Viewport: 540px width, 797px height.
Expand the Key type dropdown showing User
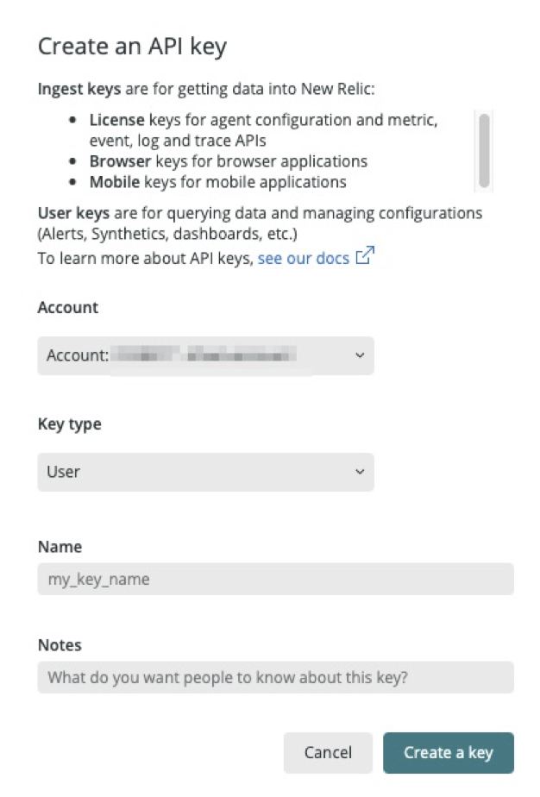(x=205, y=472)
